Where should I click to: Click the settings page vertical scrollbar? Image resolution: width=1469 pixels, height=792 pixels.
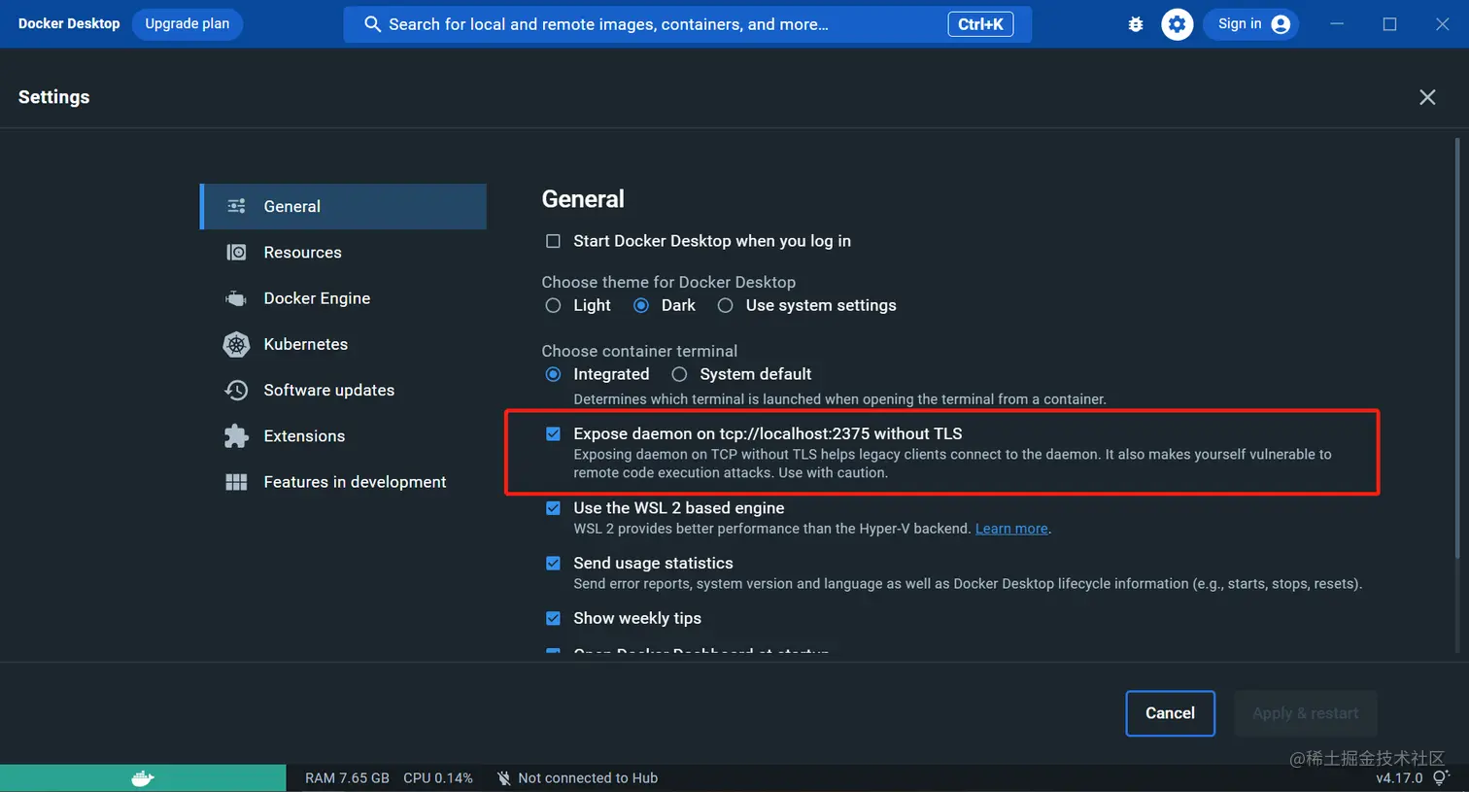pyautogui.click(x=1456, y=350)
